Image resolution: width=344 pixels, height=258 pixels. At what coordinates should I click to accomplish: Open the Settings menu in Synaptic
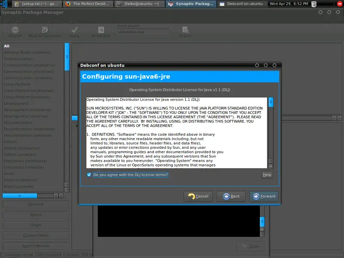point(56,20)
